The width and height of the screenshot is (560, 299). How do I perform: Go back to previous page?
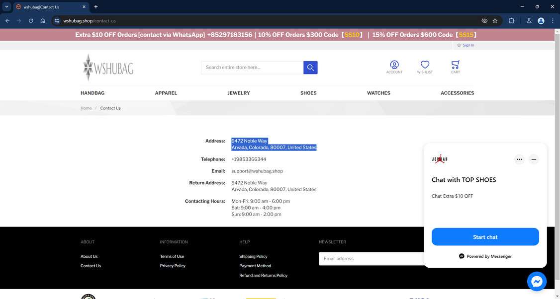[7, 21]
